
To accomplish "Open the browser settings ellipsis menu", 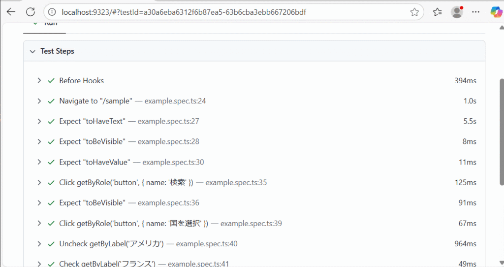I will point(475,12).
